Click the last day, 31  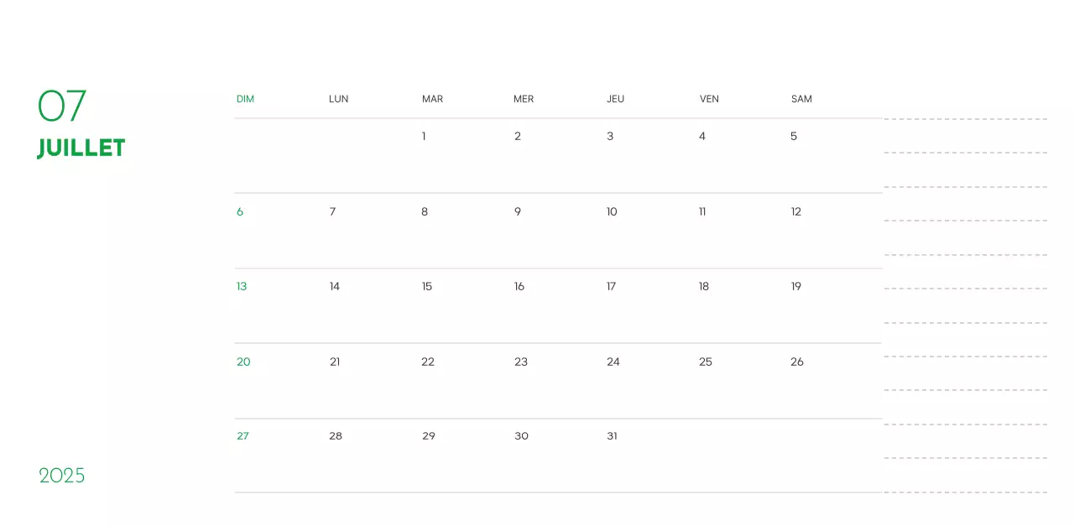click(612, 436)
